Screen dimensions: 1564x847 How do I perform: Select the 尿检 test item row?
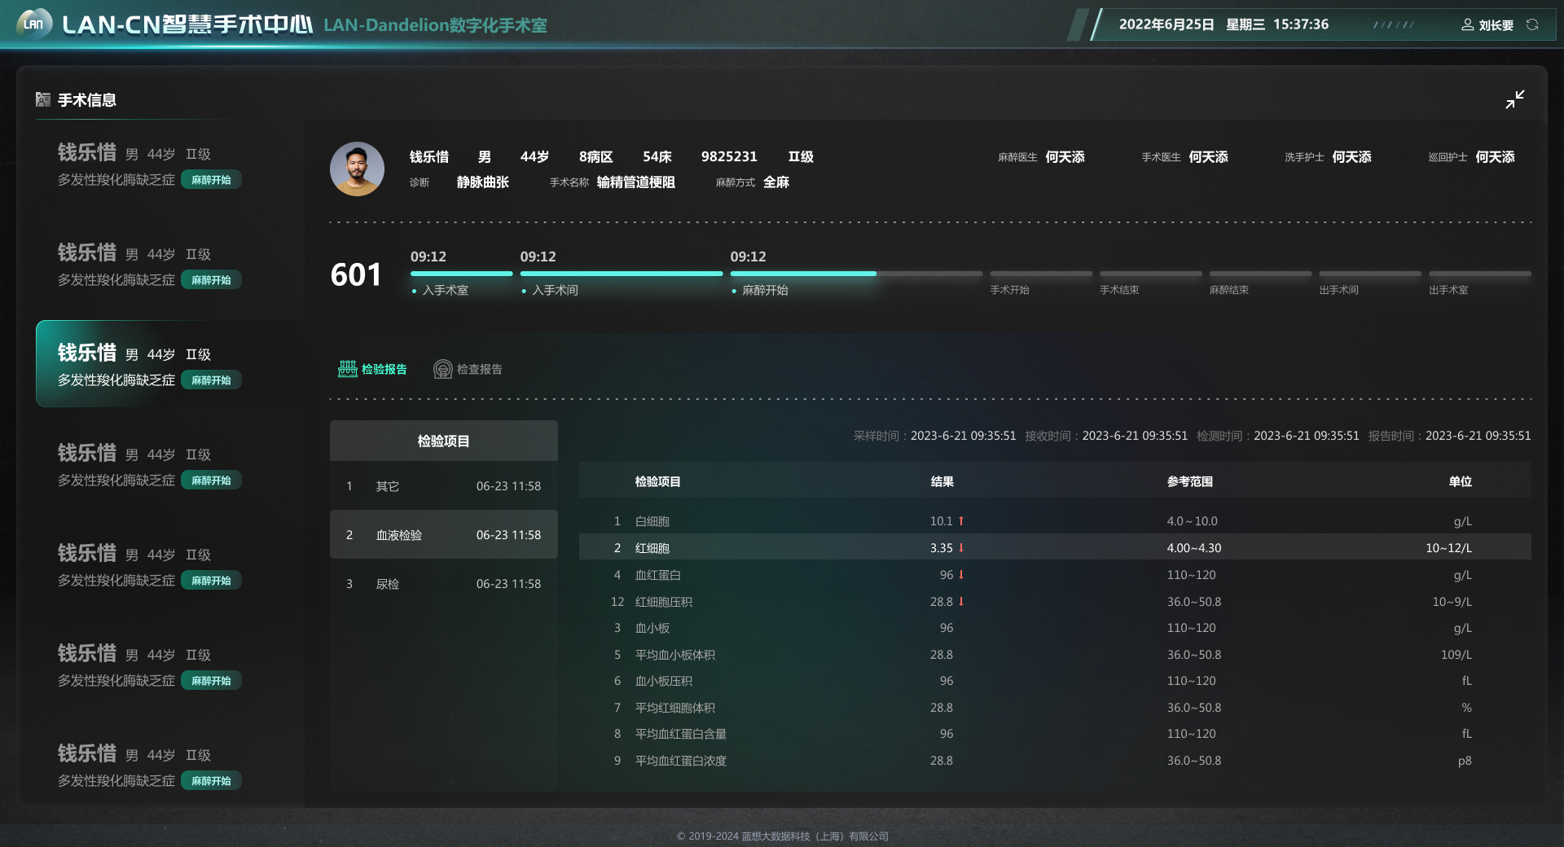coord(444,584)
